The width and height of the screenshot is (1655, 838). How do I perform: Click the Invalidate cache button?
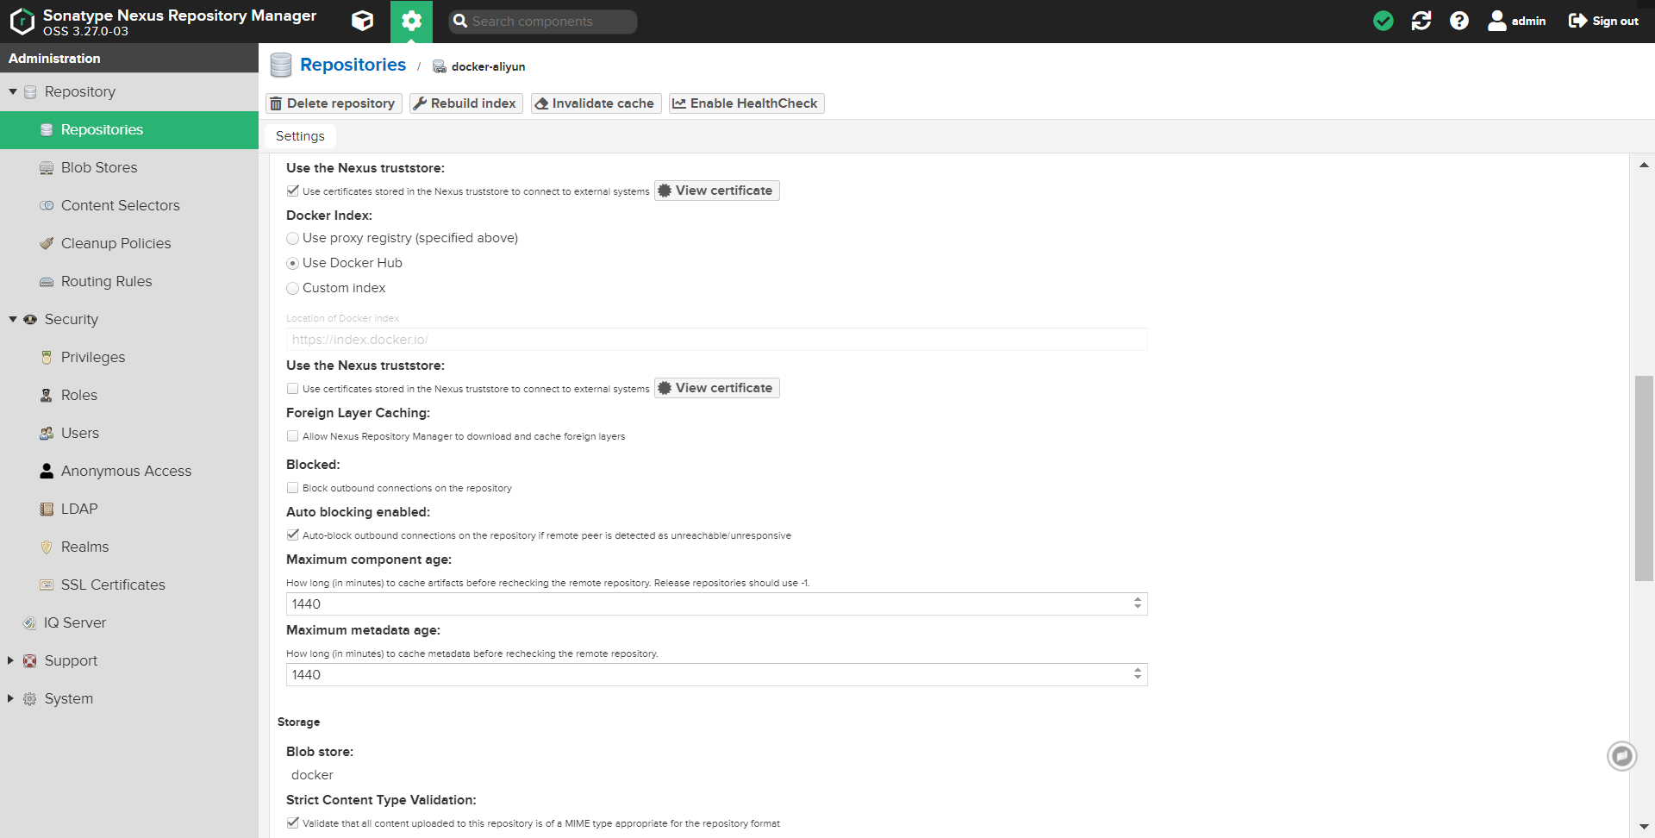pyautogui.click(x=595, y=103)
